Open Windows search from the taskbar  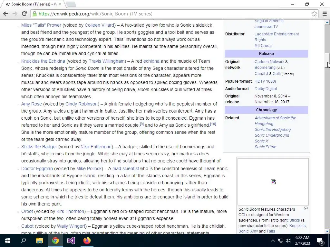(x=23, y=241)
